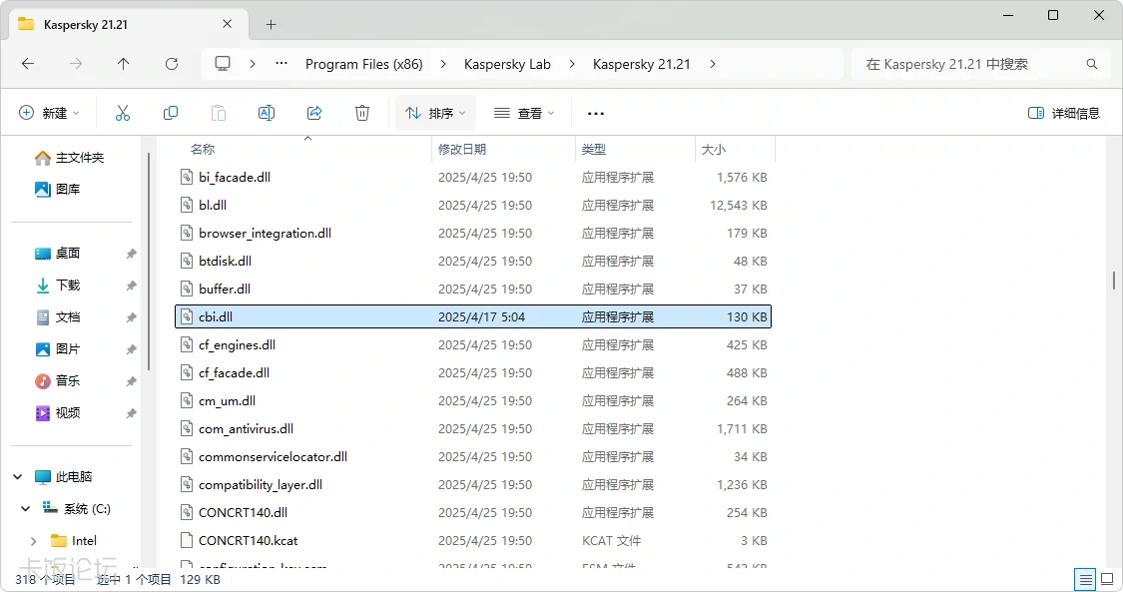Go up one folder level
This screenshot has height=592, width=1123.
(124, 64)
